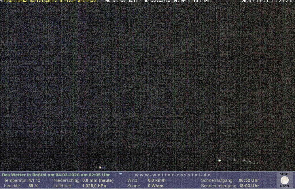Click the small blue cloud icon

coord(120,174)
